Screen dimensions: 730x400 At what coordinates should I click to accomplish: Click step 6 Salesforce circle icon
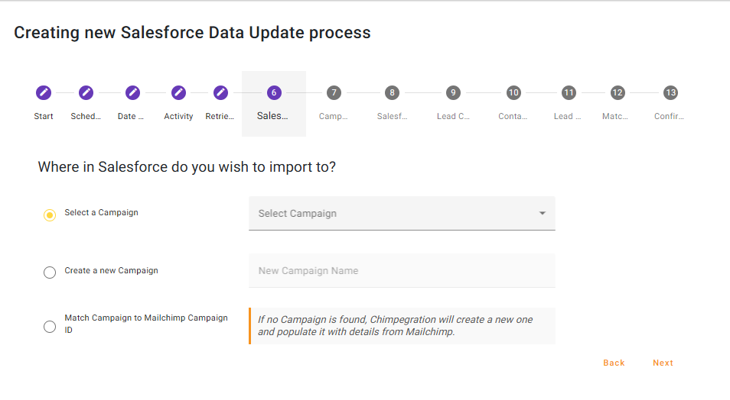click(273, 92)
